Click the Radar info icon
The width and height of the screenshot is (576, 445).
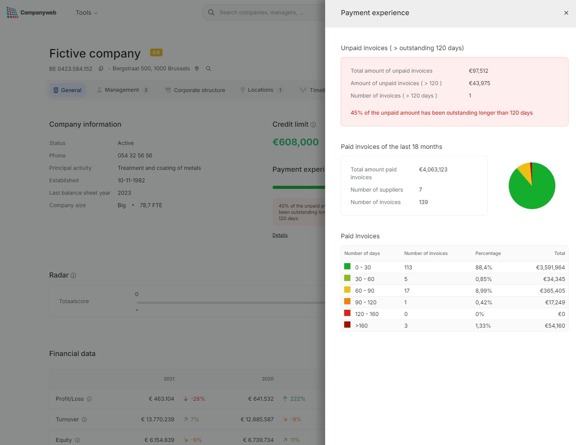(74, 276)
